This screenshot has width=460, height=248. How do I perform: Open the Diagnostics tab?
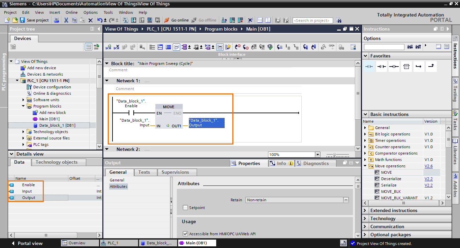click(x=316, y=163)
